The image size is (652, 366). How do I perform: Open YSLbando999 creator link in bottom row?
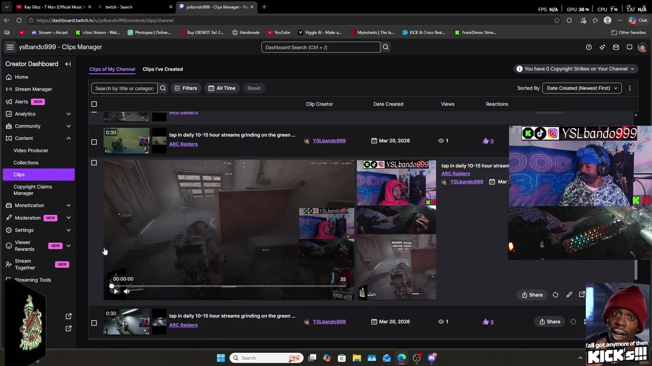click(x=329, y=322)
